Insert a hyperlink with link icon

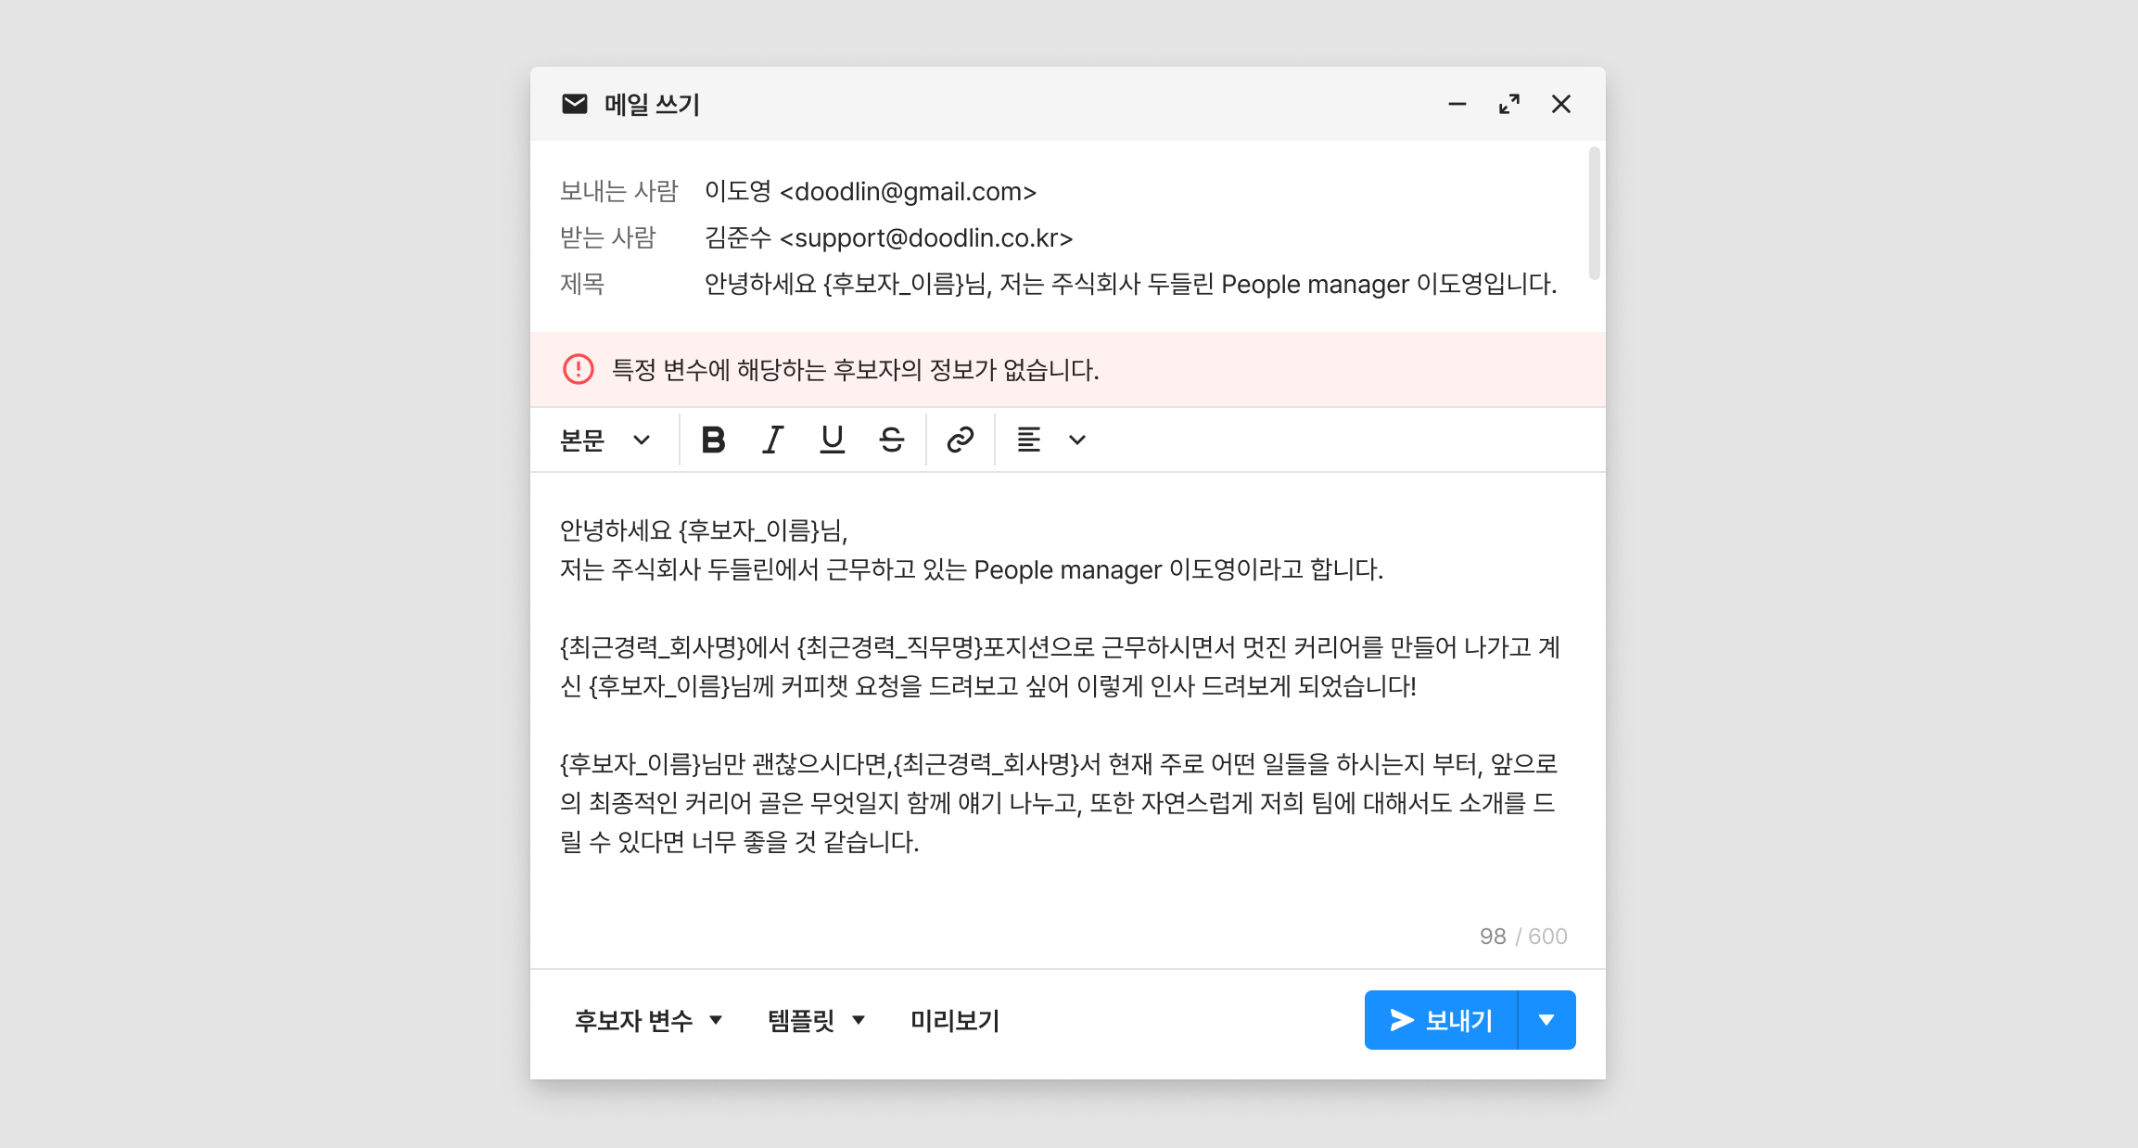(x=960, y=440)
